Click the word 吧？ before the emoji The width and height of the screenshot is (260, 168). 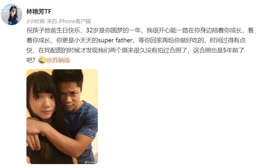click(31, 60)
